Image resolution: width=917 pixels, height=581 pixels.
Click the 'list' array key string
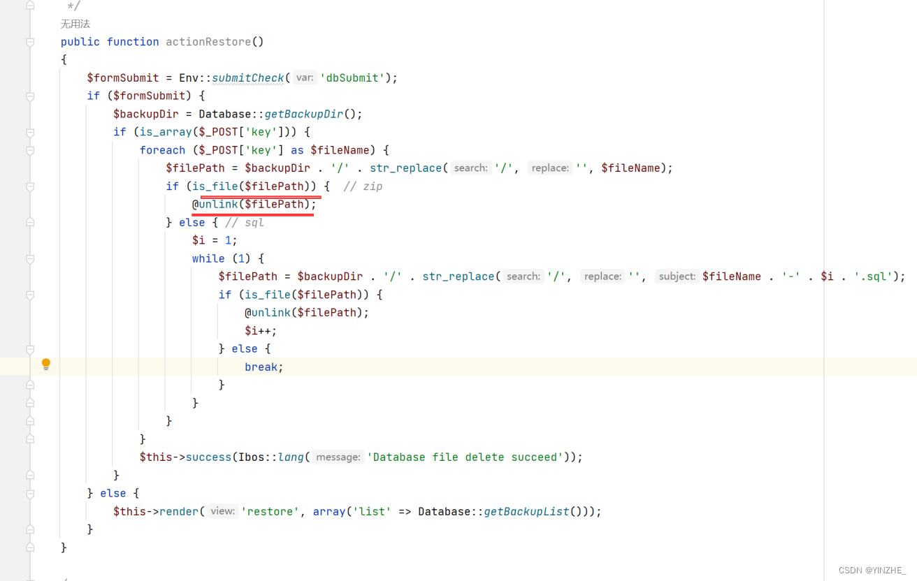(372, 512)
